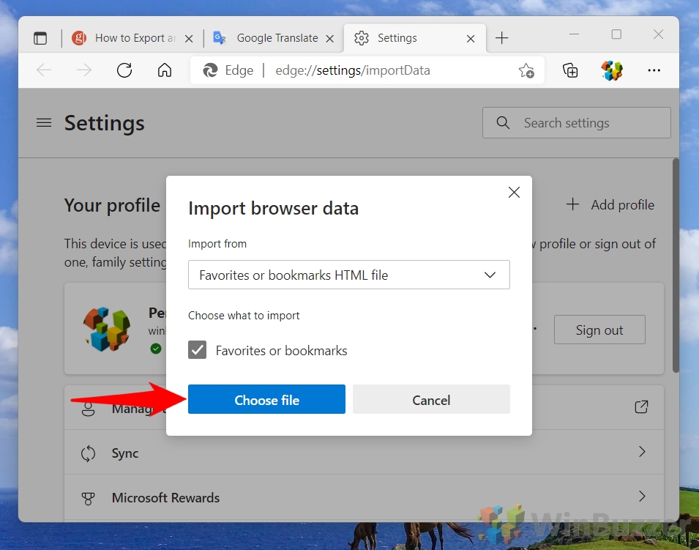Switch to the How to Export tab

pos(132,38)
